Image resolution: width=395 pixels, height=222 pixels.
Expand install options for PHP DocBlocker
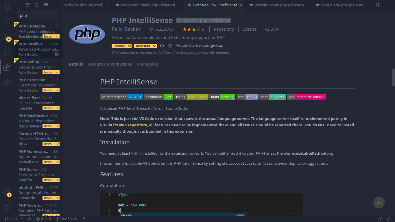pyautogui.click(x=57, y=126)
